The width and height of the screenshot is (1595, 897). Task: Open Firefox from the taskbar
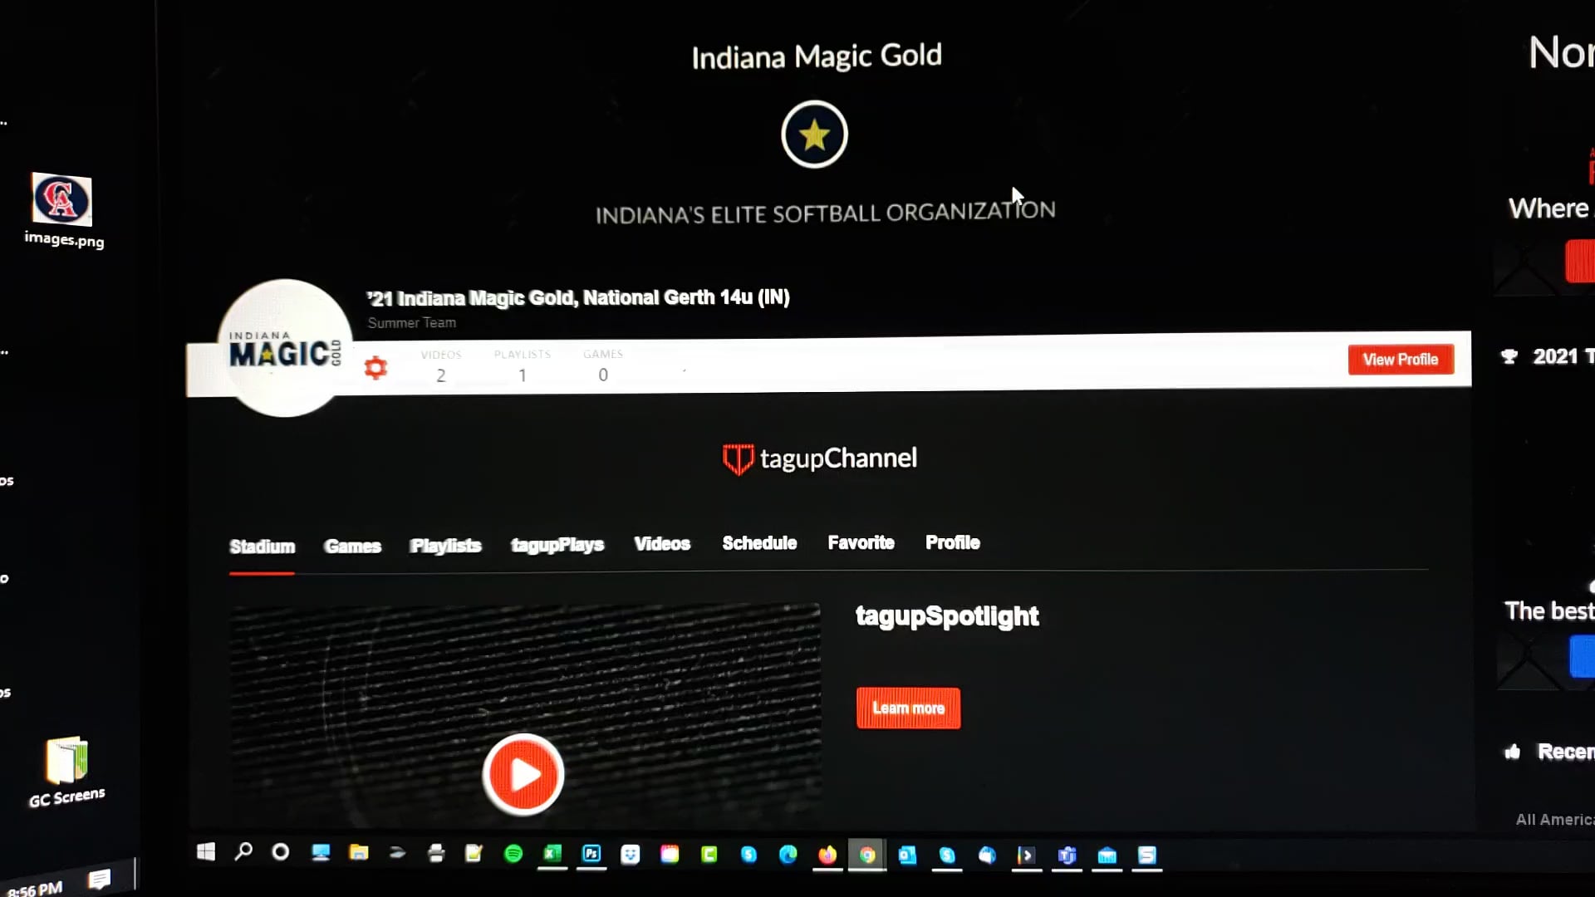(827, 855)
